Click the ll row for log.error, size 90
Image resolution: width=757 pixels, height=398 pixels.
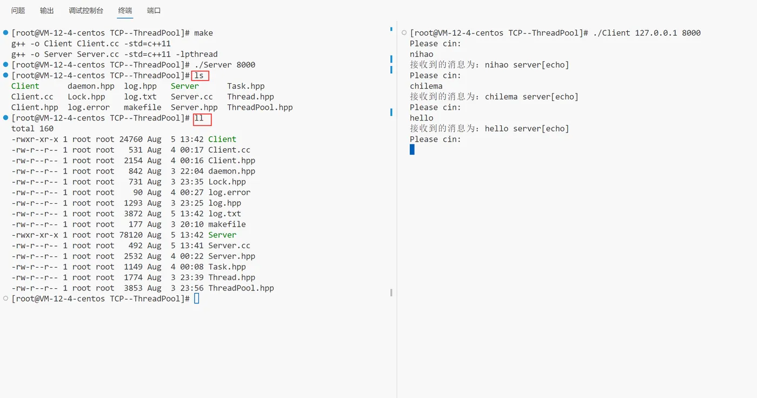(131, 193)
